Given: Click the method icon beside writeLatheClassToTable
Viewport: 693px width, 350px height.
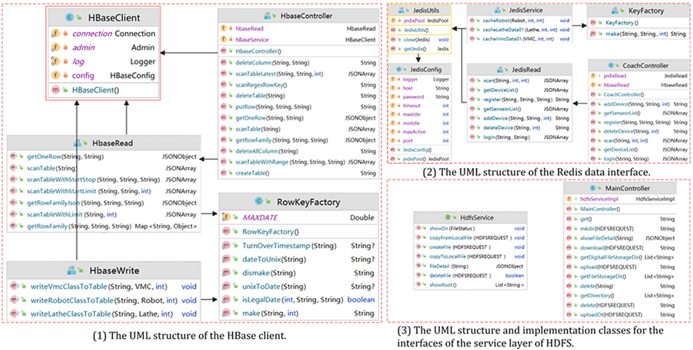Looking at the screenshot, I should (x=13, y=314).
